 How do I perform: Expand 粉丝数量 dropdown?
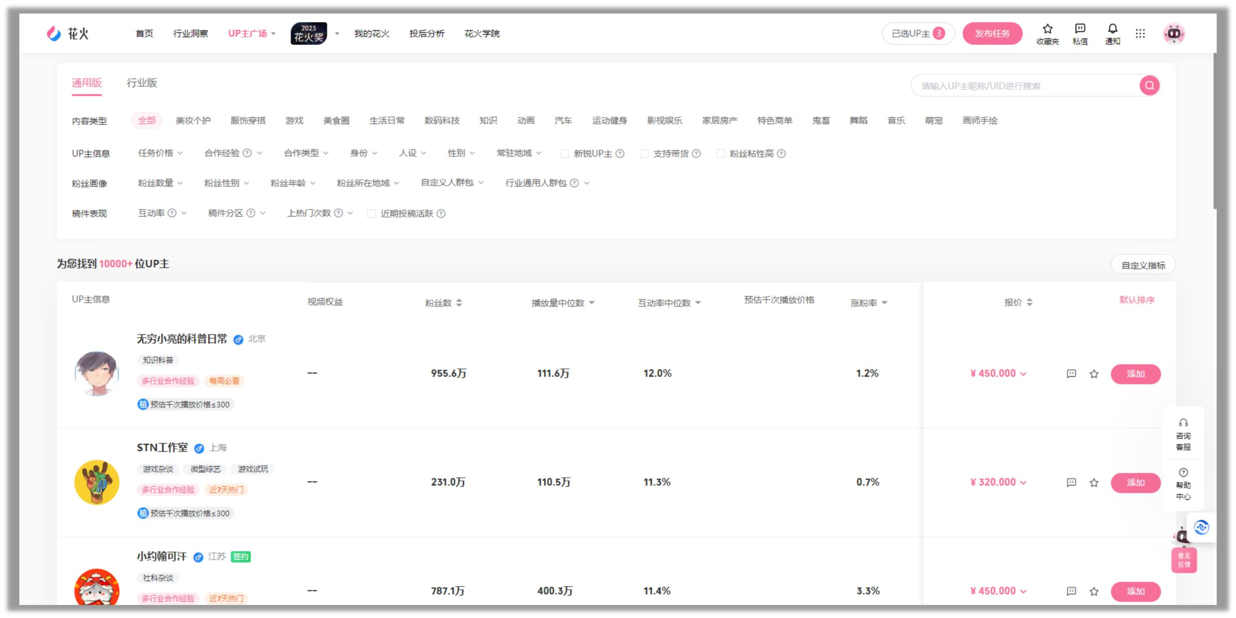click(x=160, y=183)
